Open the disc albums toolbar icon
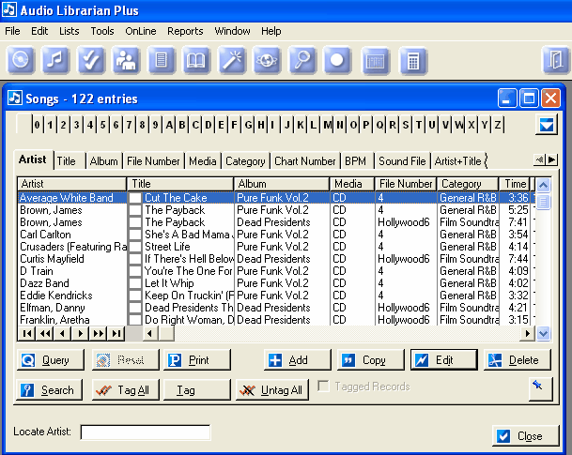Image resolution: width=572 pixels, height=455 pixels. (21, 60)
